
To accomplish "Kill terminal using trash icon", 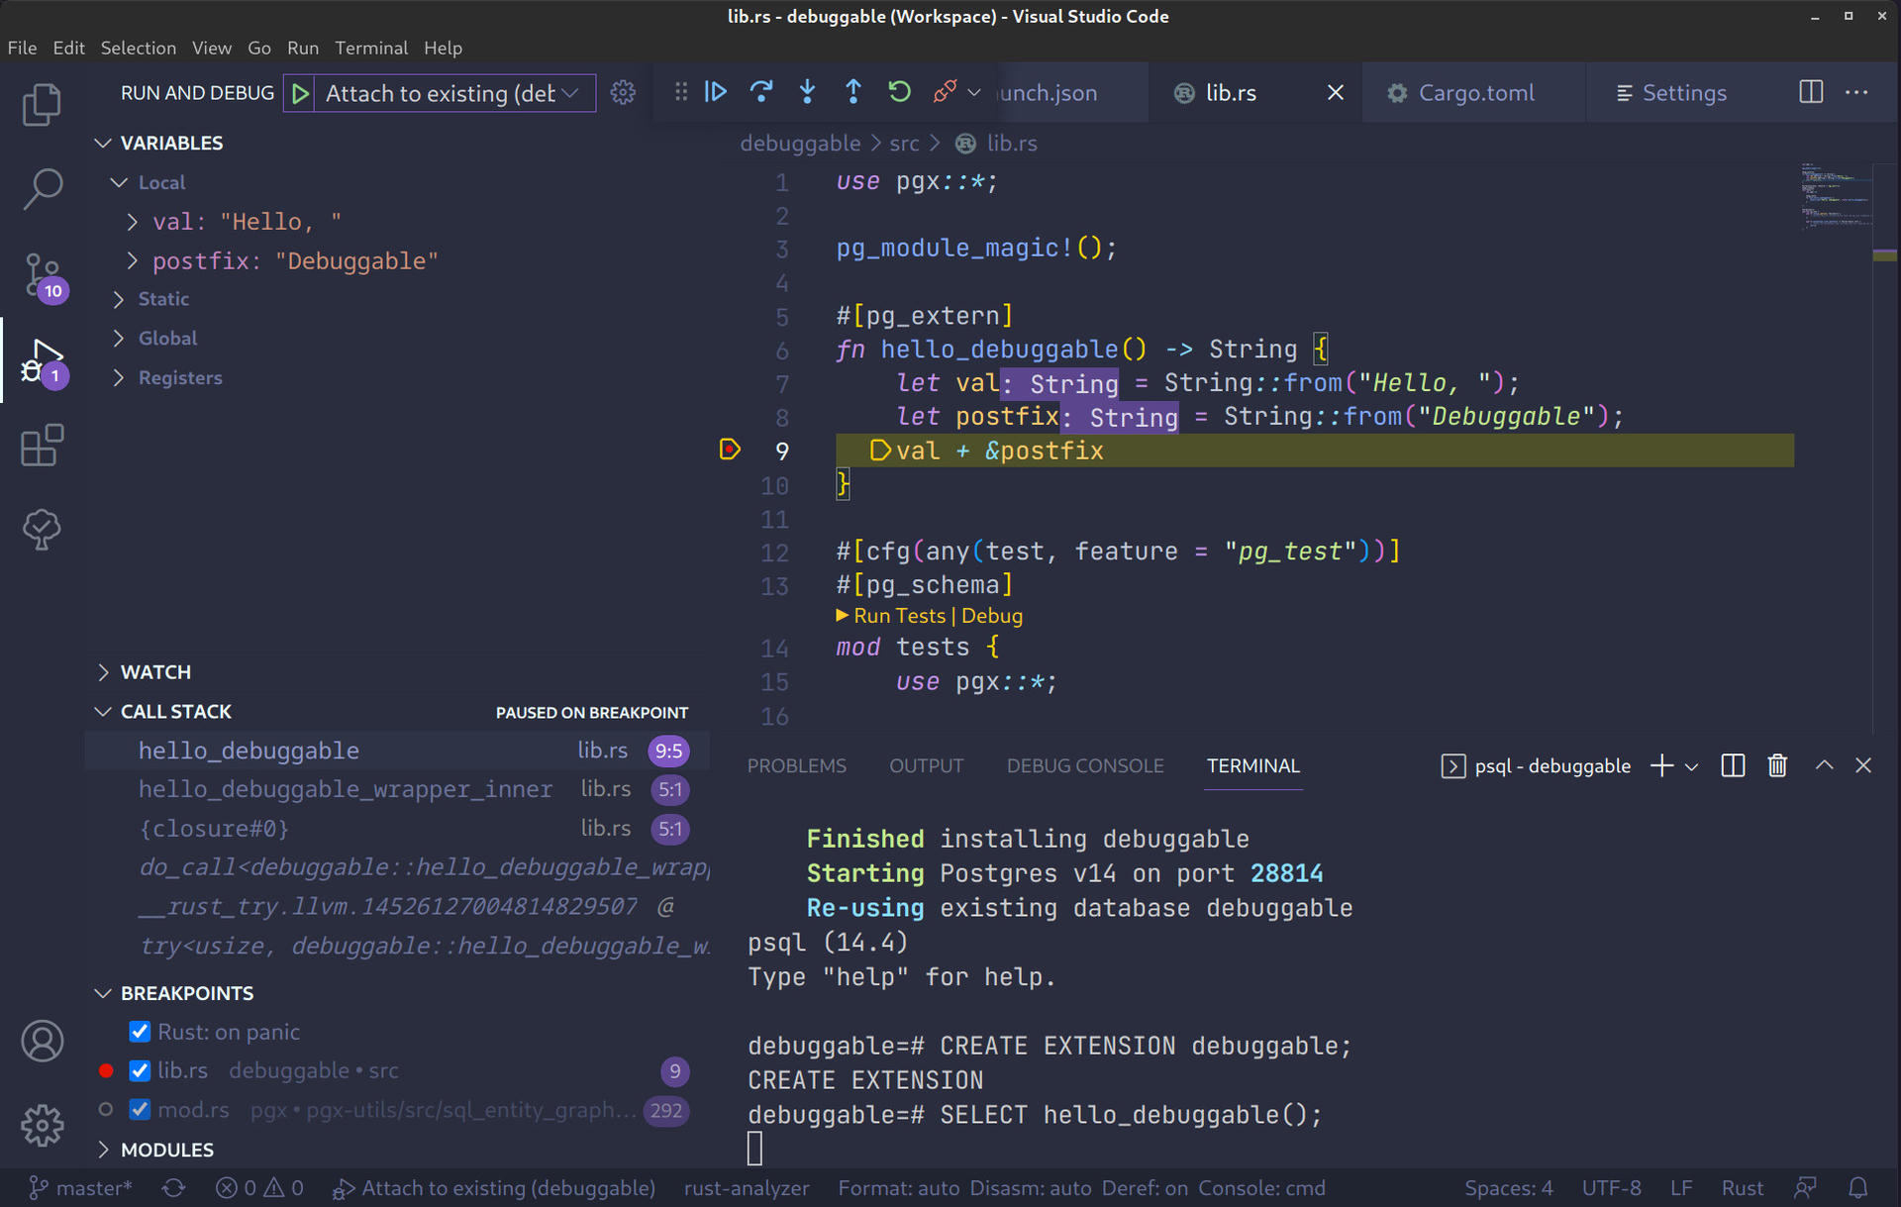I will [1777, 765].
